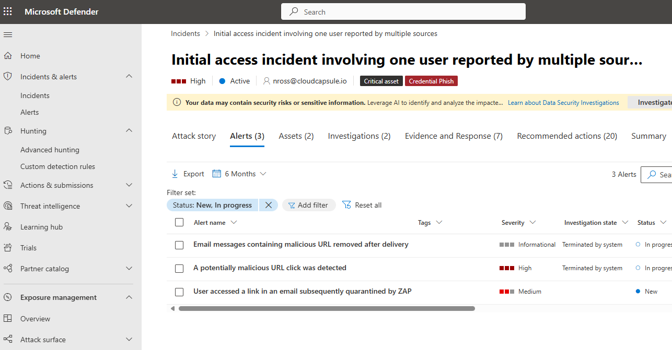
Task: Collapse the Exposure management chevron
Action: tap(129, 297)
